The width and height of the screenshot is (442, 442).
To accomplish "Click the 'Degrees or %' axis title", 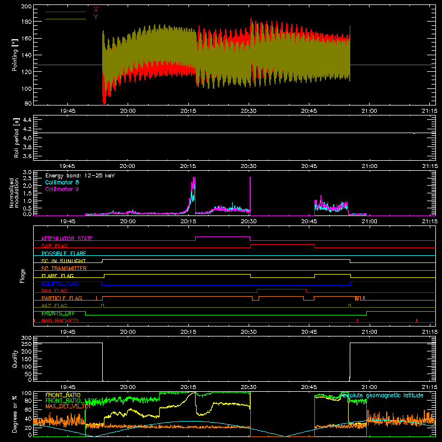I will (15, 414).
